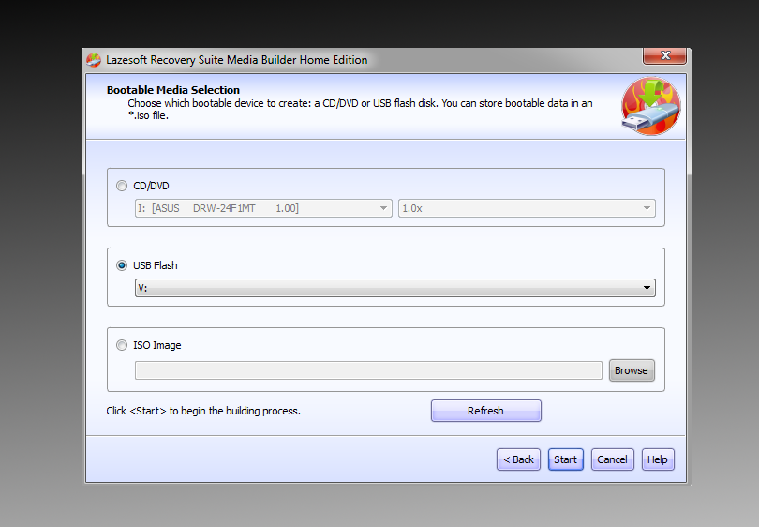Click the Refresh button
Image resolution: width=759 pixels, height=527 pixels.
tap(486, 411)
